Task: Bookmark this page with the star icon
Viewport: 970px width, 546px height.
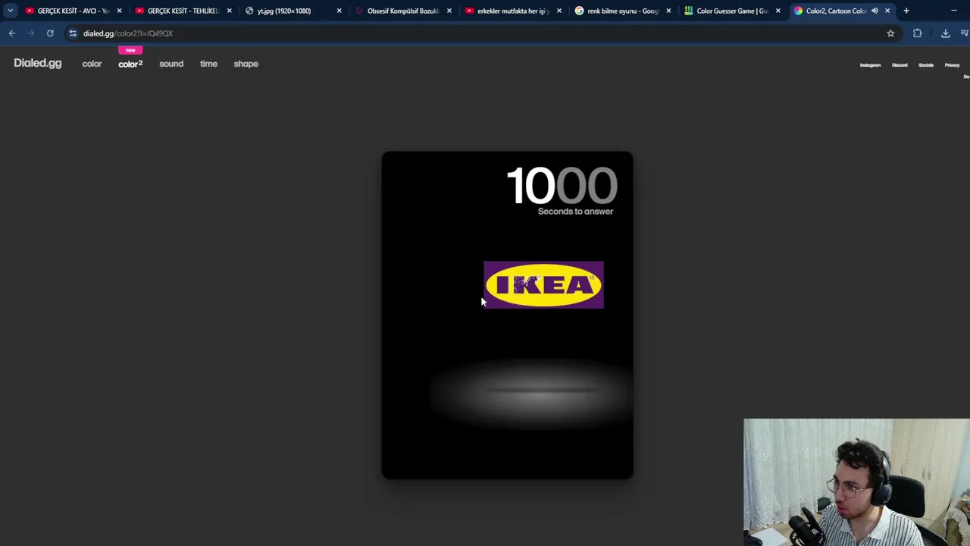Action: pos(890,33)
